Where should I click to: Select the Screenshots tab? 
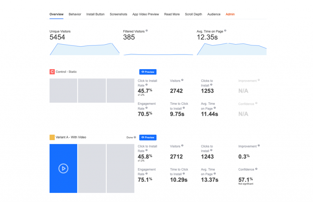pos(118,14)
